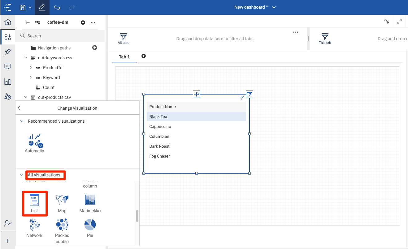The width and height of the screenshot is (408, 249).
Task: Select the Count measure item
Action: pyautogui.click(x=49, y=87)
